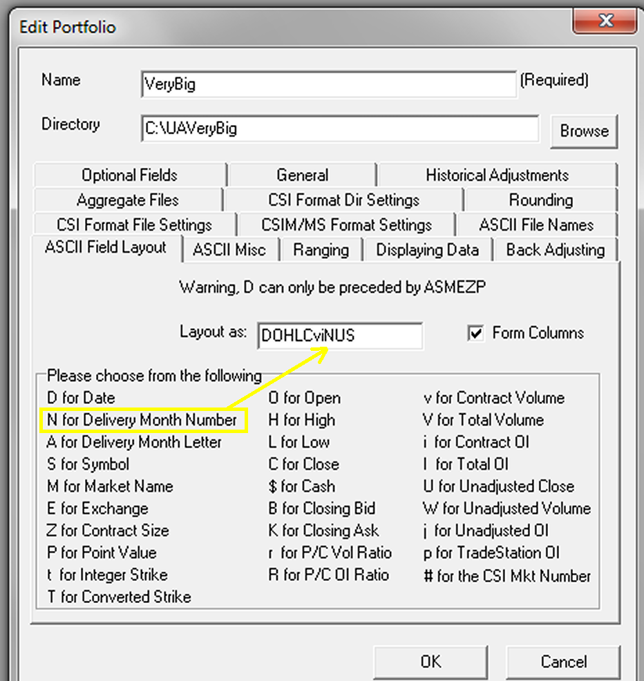Open the Back Adjusting tab
The height and width of the screenshot is (681, 644).
(556, 249)
